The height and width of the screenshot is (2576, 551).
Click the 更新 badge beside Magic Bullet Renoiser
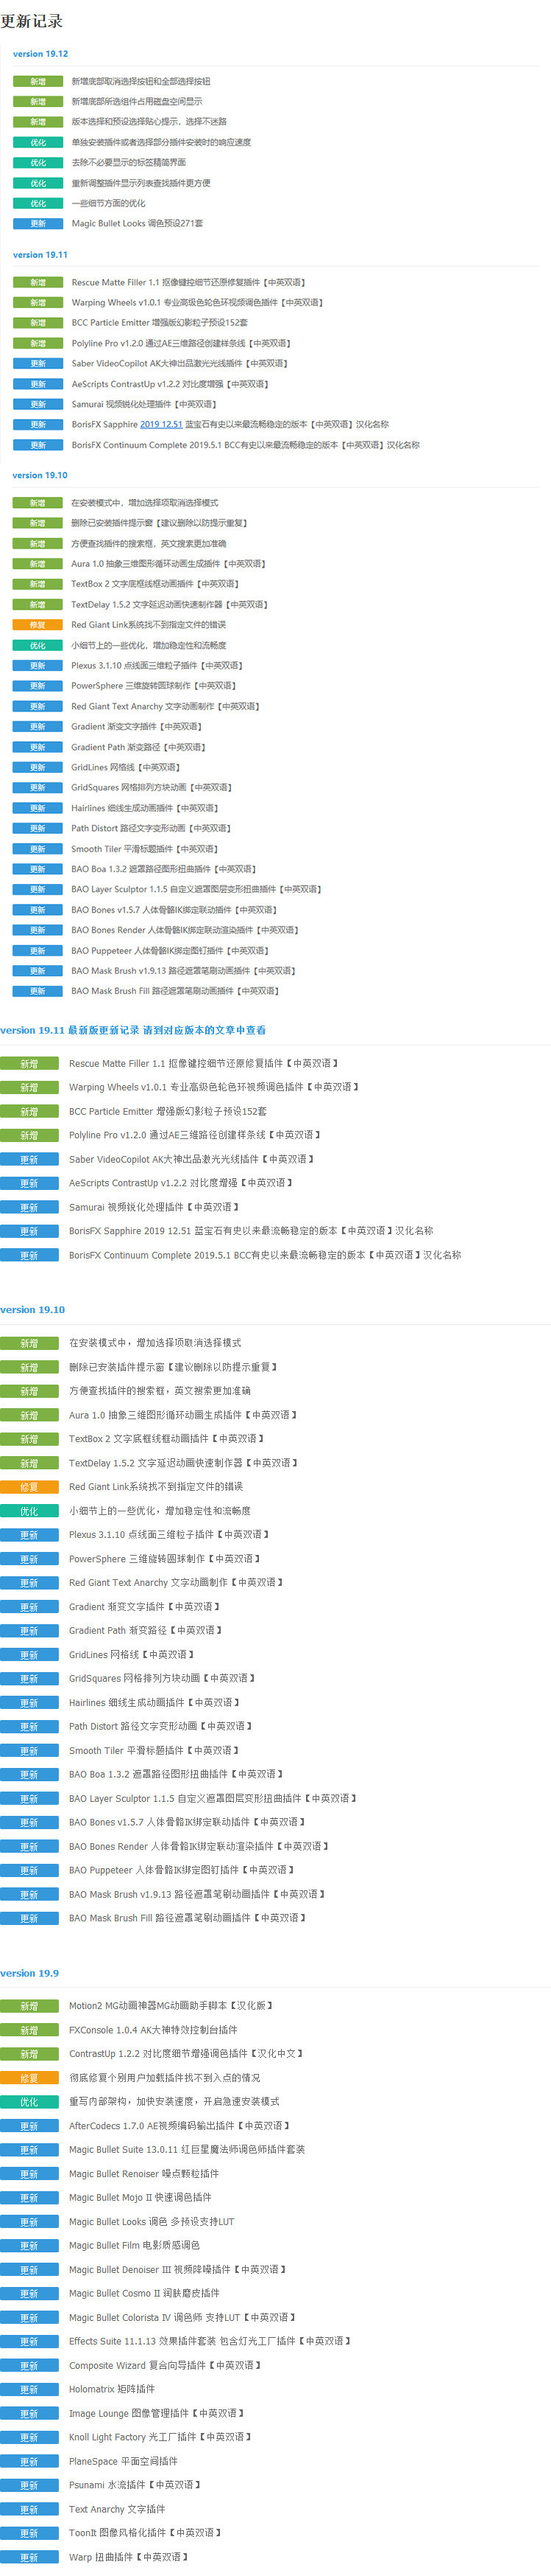29,2174
